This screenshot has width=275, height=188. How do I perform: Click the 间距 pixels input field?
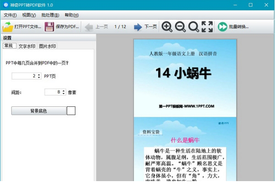point(55,92)
